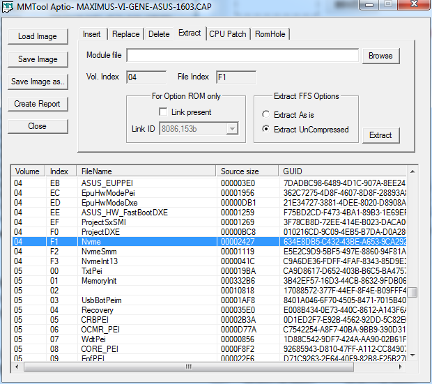Screen dimensions: 432x384
Task: Click Browse to choose a module file
Action: pos(380,56)
